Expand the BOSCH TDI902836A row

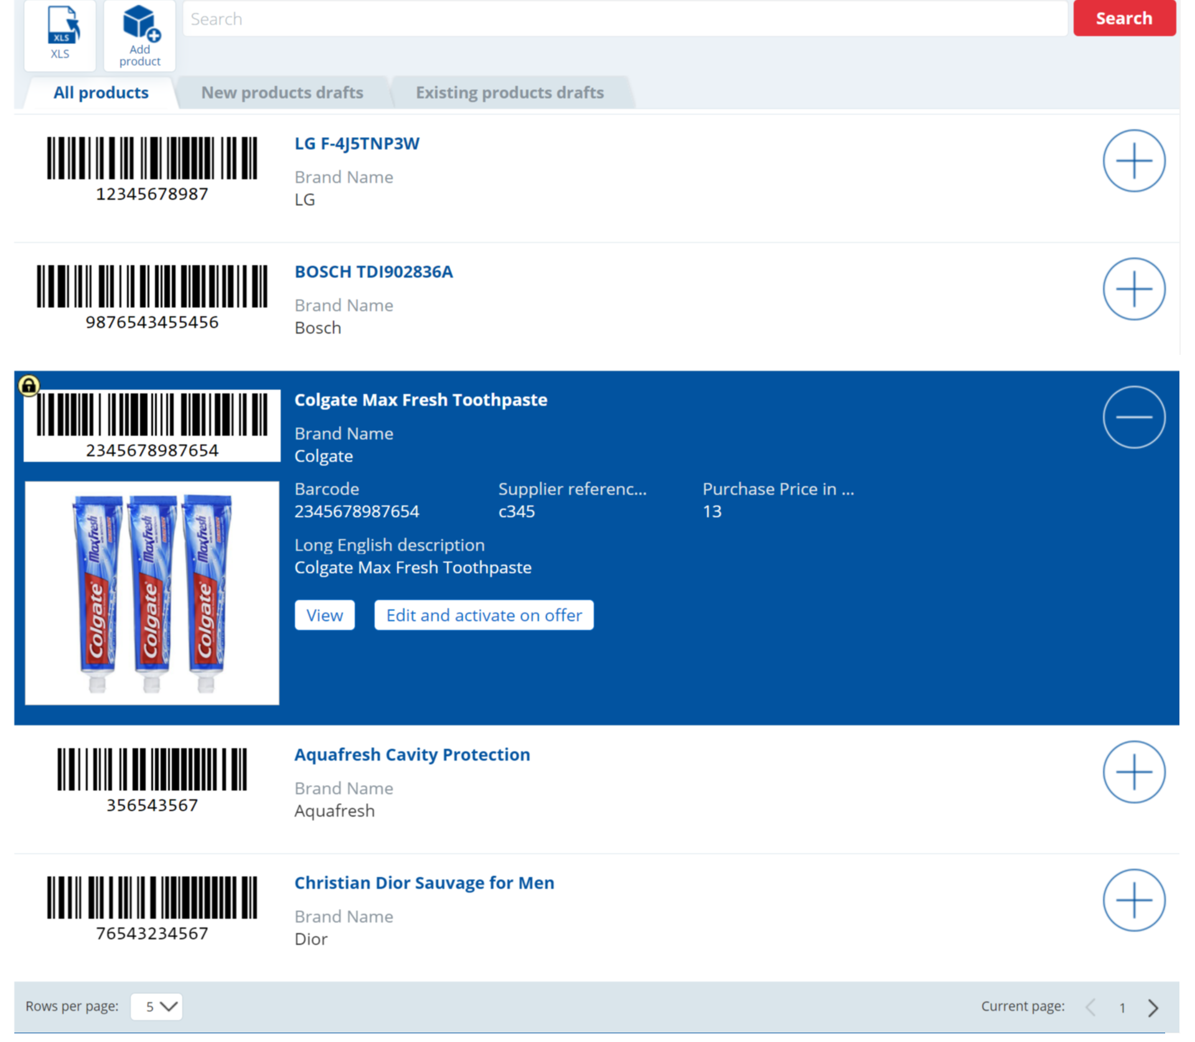tap(1134, 289)
